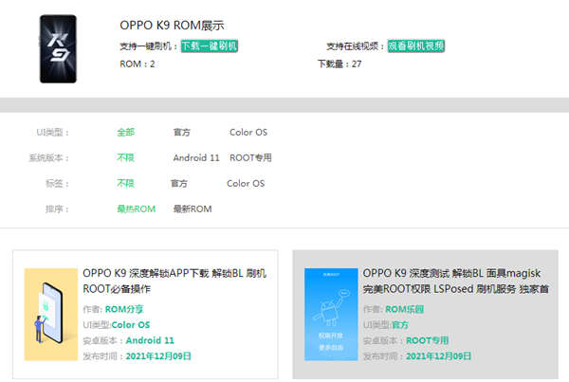Sort the list by 最新ROM
The image size is (569, 382).
[x=192, y=209]
